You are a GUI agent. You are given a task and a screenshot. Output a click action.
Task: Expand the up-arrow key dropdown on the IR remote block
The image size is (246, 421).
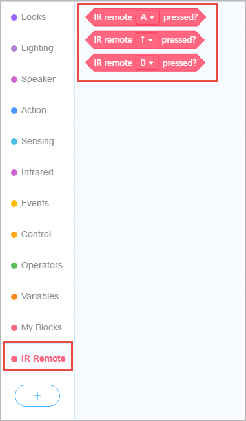click(x=147, y=40)
